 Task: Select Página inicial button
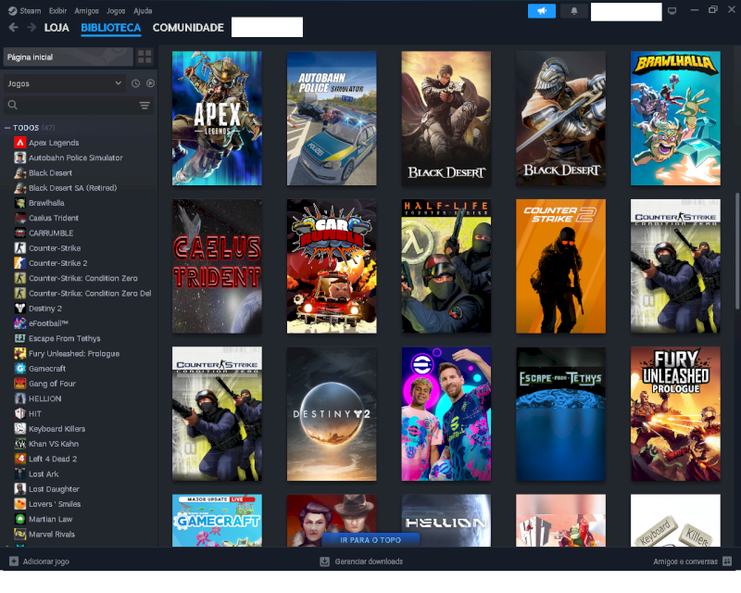68,57
